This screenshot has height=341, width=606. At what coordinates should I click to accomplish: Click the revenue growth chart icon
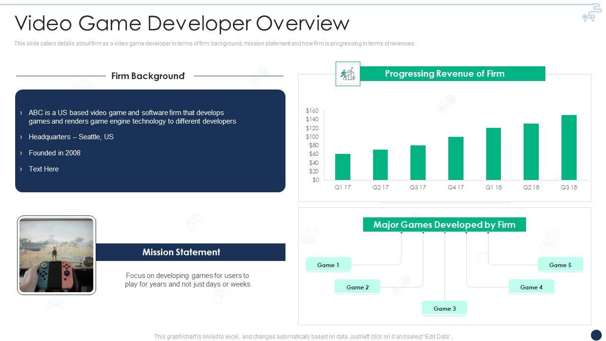point(348,74)
